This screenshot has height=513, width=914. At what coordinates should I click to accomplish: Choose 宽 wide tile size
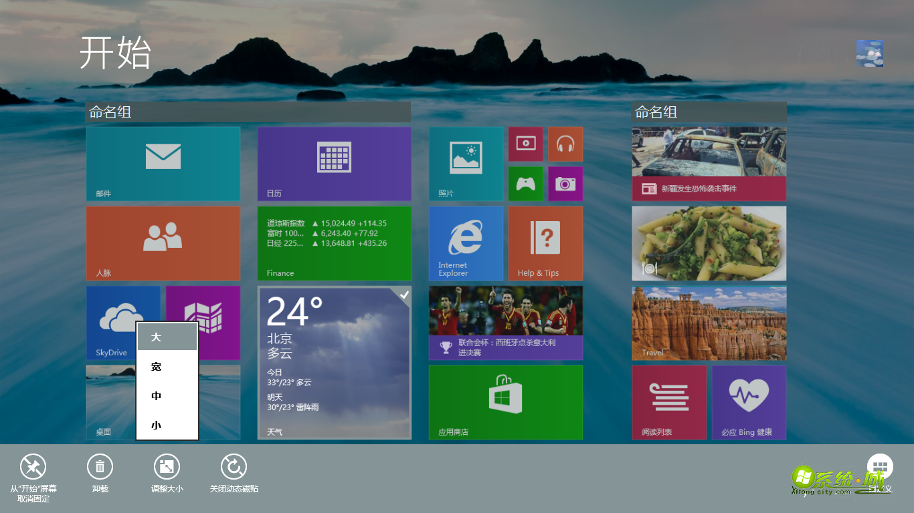point(166,367)
